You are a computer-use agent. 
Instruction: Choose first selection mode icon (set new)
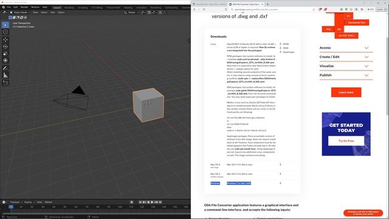click(x=10, y=18)
